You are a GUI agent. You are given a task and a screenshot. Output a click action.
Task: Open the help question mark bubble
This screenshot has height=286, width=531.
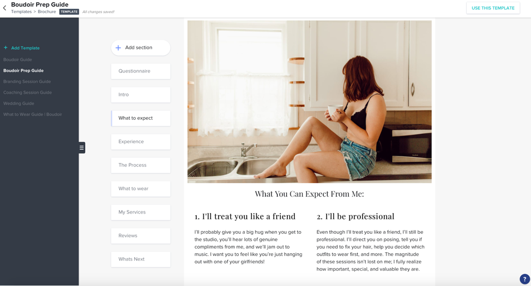524,279
